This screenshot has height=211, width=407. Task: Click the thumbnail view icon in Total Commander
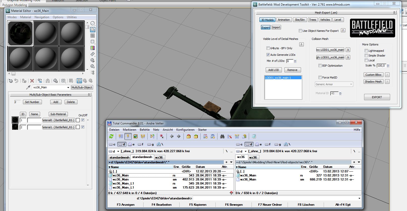pos(135,136)
